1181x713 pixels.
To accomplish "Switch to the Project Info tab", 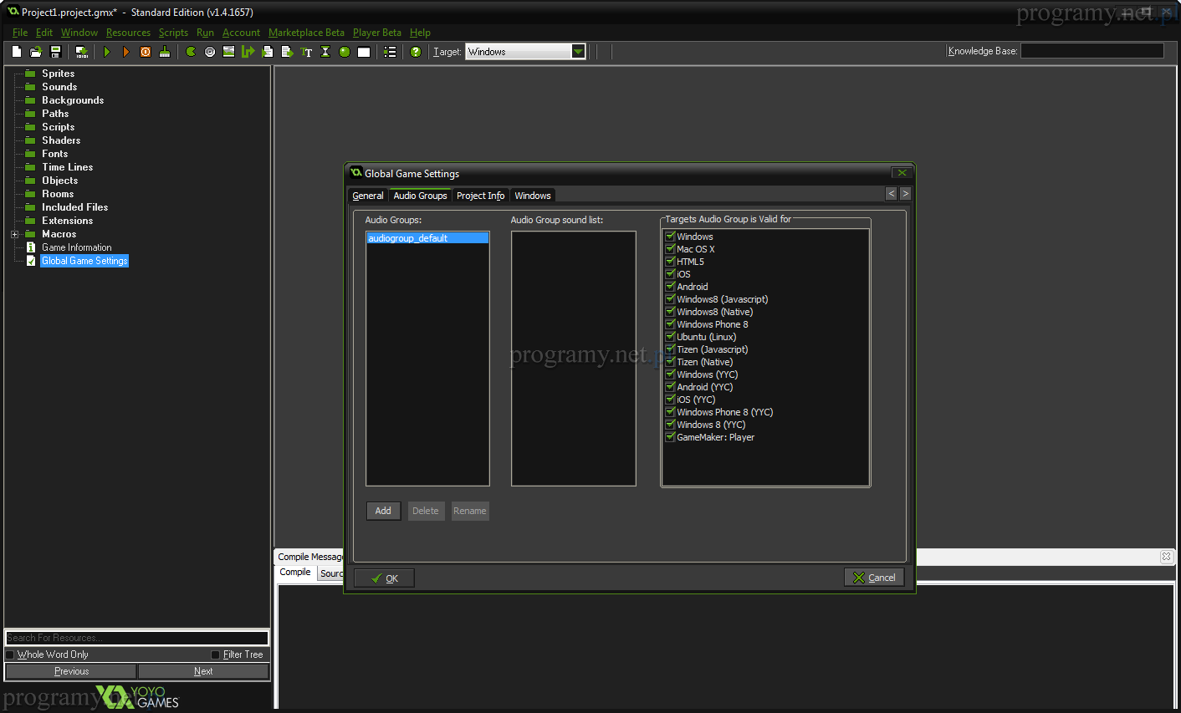I will click(480, 196).
